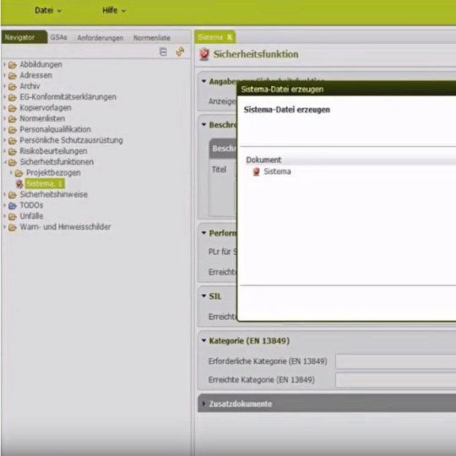Click the Sistema, 1 shield icon in tree
The image size is (456, 456).
tap(19, 184)
